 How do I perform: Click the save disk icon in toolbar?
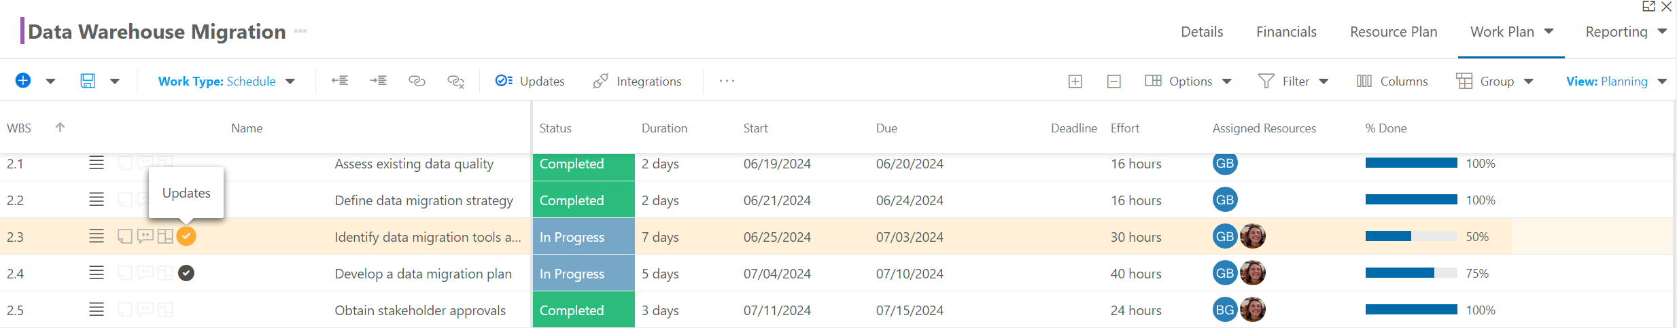point(88,81)
